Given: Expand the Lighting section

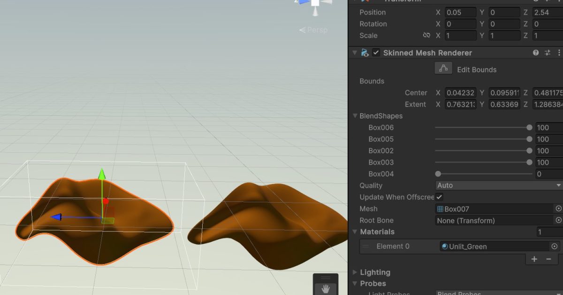Looking at the screenshot, I should click(355, 272).
